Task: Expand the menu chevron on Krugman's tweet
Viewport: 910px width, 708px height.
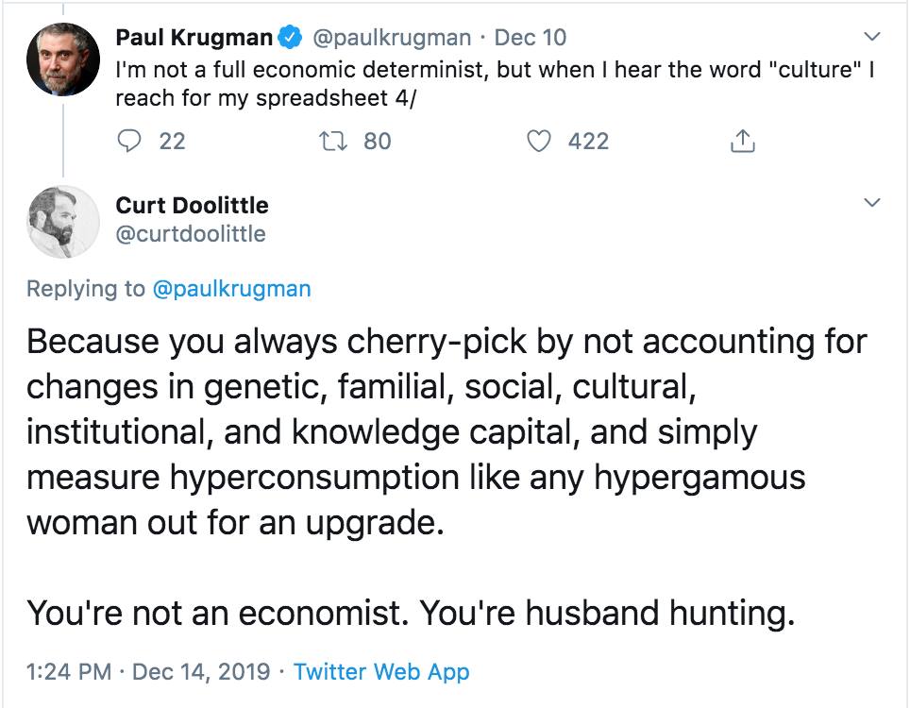Action: (872, 37)
